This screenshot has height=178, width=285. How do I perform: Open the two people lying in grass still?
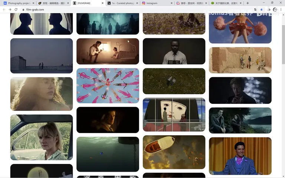click(x=174, y=81)
